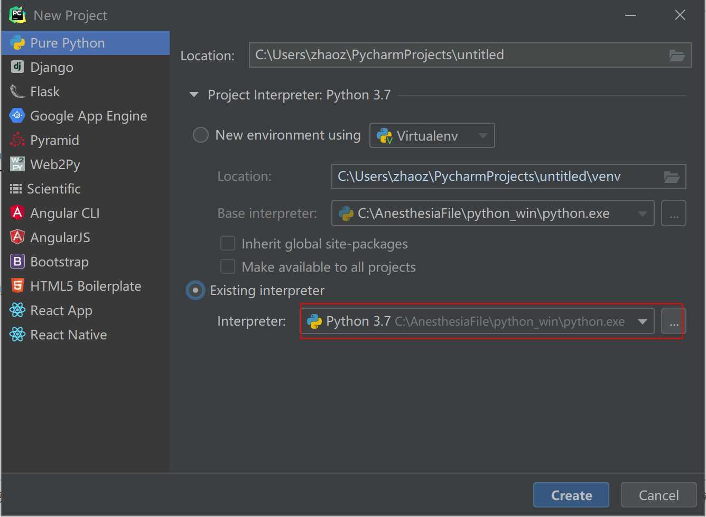Click the Bootstrap project icon
This screenshot has width=706, height=517.
(x=17, y=261)
